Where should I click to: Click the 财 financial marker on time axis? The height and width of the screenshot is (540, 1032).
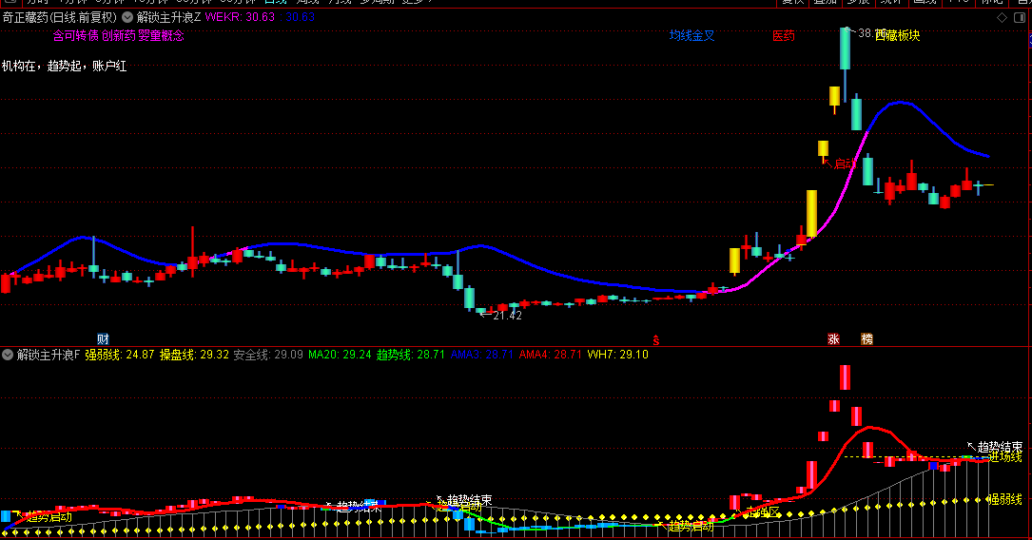coord(103,339)
